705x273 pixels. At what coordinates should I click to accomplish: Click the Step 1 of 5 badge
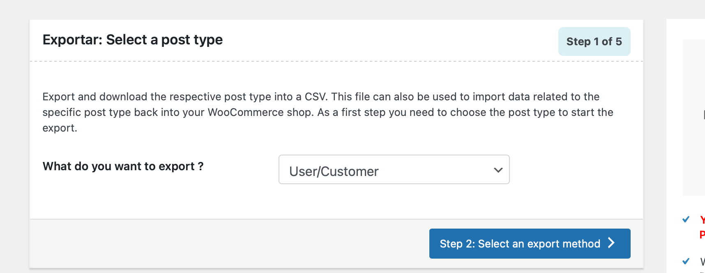click(594, 42)
